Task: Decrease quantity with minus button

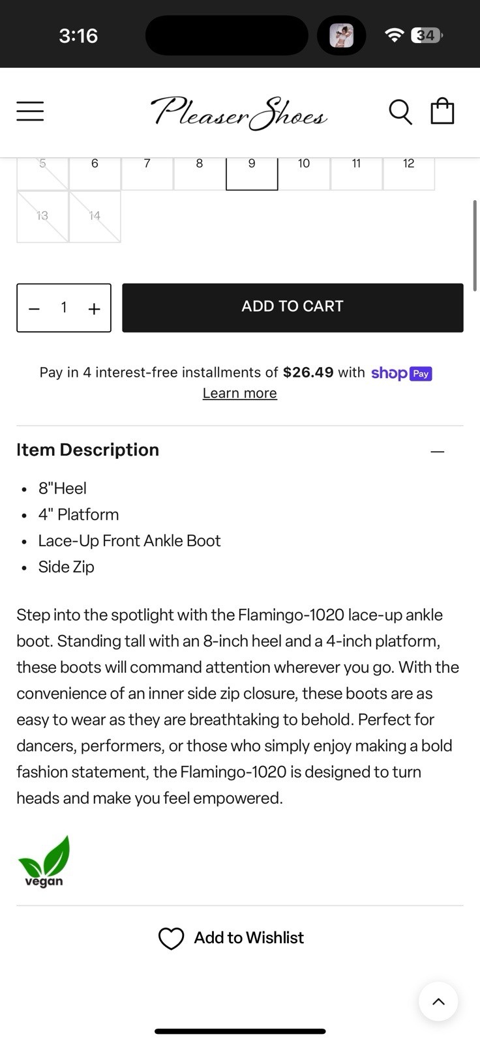Action: 35,308
